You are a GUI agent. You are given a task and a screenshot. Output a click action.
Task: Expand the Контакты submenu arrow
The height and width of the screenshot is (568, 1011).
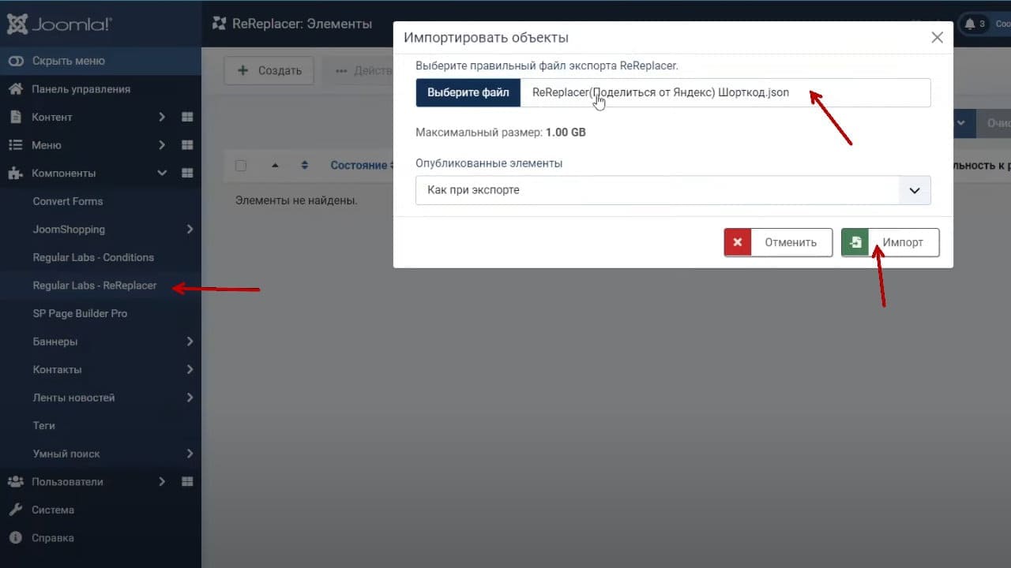point(190,369)
